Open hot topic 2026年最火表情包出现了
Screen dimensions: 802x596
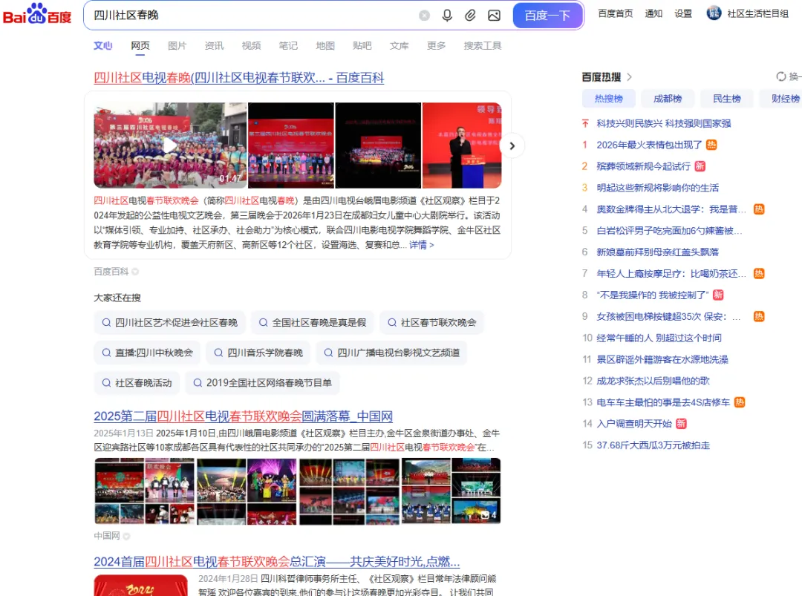[649, 145]
